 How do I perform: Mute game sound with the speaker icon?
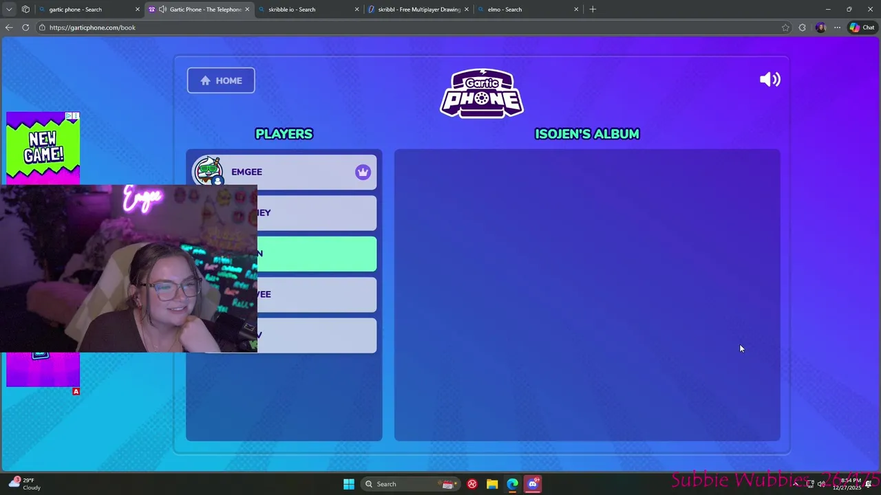tap(769, 80)
